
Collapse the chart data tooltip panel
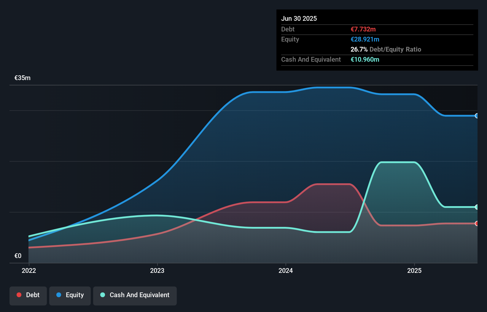(x=377, y=40)
